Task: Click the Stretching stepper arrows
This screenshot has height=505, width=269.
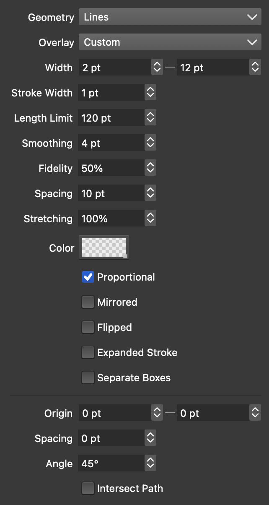Action: tap(150, 219)
